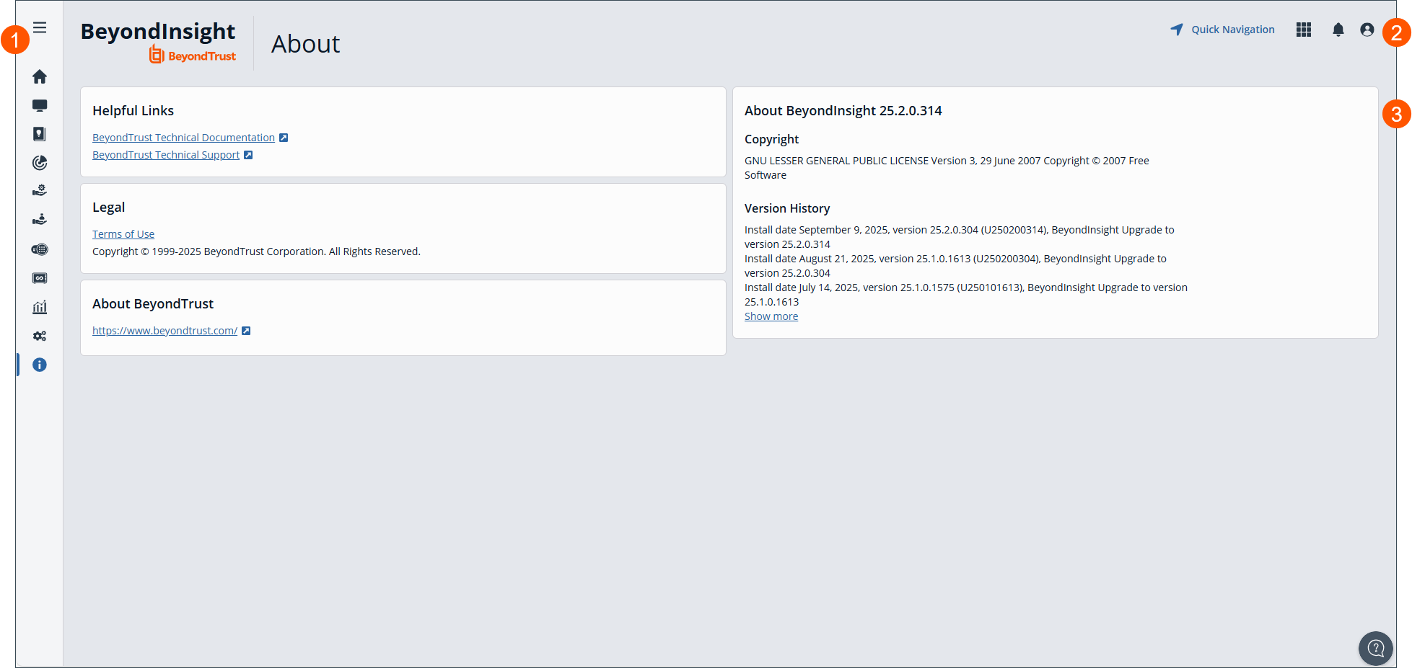Image resolution: width=1412 pixels, height=668 pixels.
Task: Click the 'Legal' heading
Action: point(108,208)
